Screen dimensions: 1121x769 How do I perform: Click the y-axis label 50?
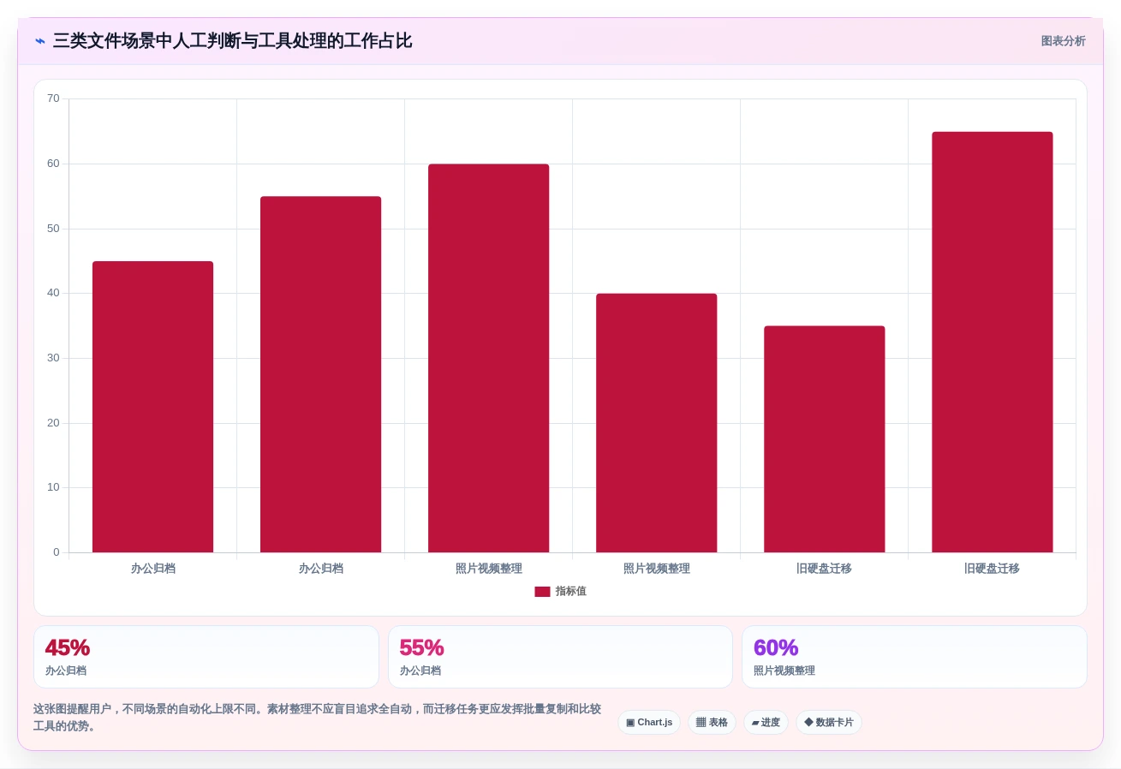53,229
